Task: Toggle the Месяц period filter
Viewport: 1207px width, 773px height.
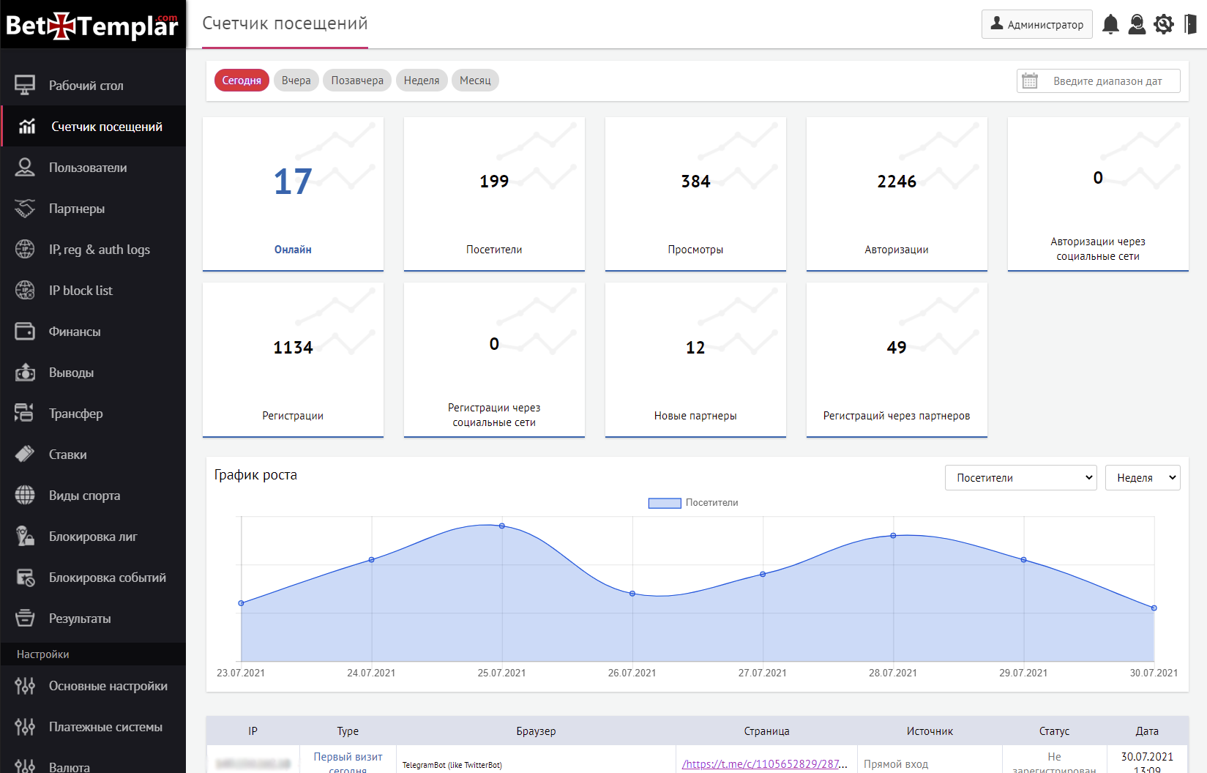Action: click(x=475, y=81)
